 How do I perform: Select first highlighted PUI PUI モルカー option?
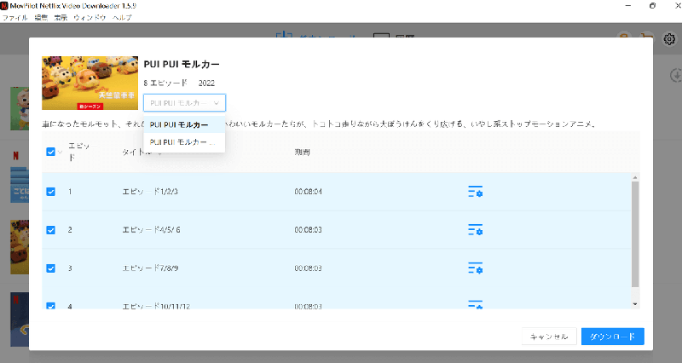click(x=179, y=125)
